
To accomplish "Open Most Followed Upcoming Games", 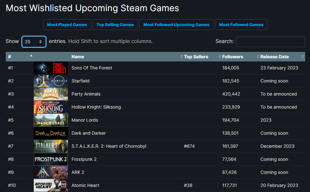I will tap(176, 25).
